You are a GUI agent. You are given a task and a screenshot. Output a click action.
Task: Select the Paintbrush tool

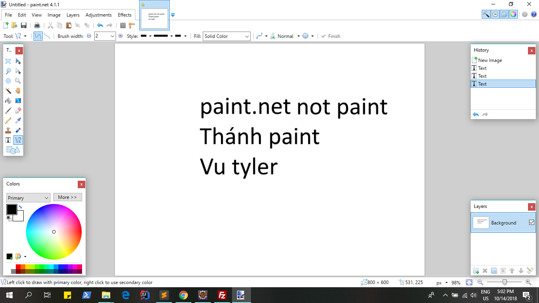8,110
